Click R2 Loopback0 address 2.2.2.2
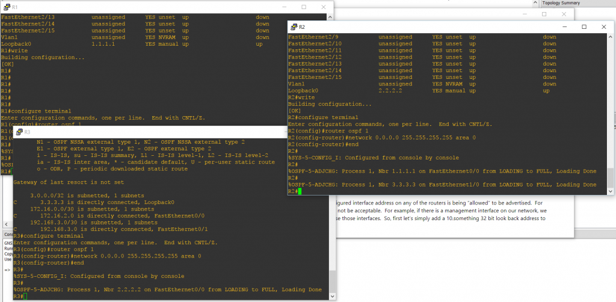 390,91
